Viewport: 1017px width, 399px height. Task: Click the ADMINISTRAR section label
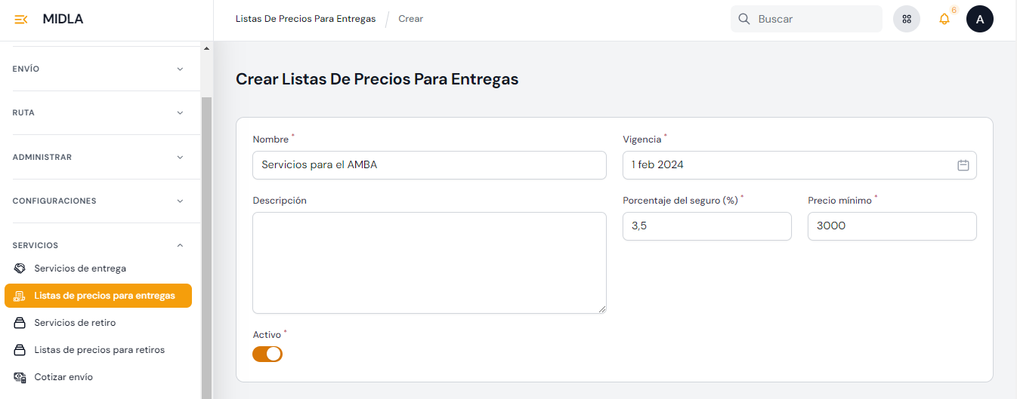42,157
